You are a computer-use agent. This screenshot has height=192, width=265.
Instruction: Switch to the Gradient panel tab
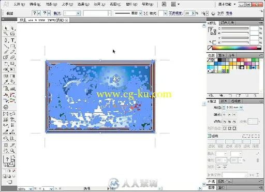(224, 101)
